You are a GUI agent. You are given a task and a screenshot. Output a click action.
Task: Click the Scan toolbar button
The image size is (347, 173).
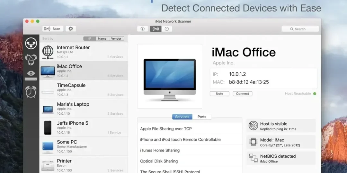(53, 29)
